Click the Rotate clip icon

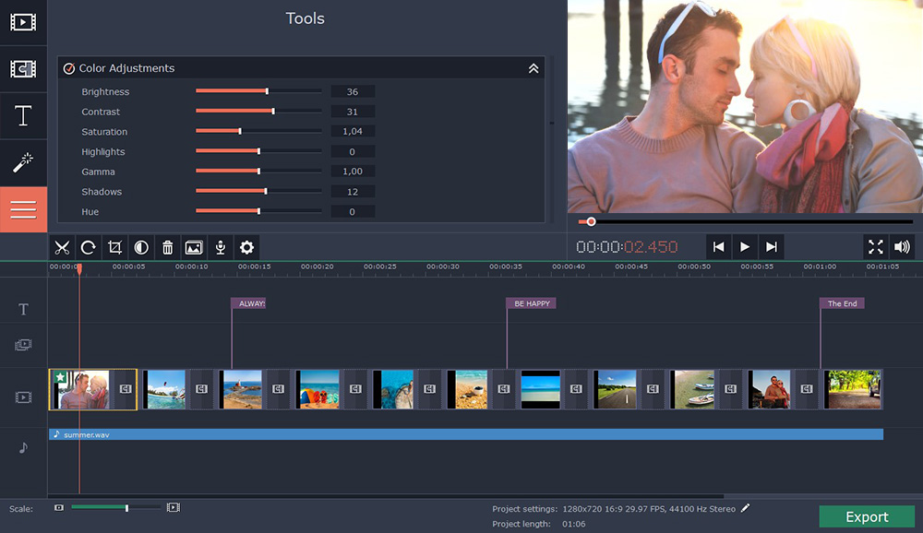pyautogui.click(x=89, y=248)
